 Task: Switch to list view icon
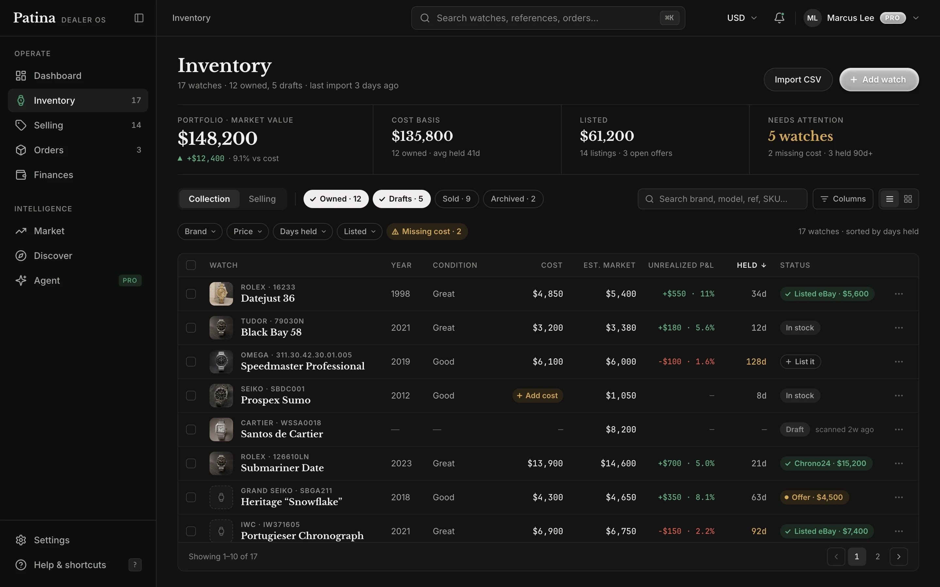[x=889, y=199]
